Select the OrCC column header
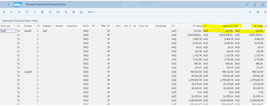This screenshot has width=270, height=107. click(x=87, y=26)
